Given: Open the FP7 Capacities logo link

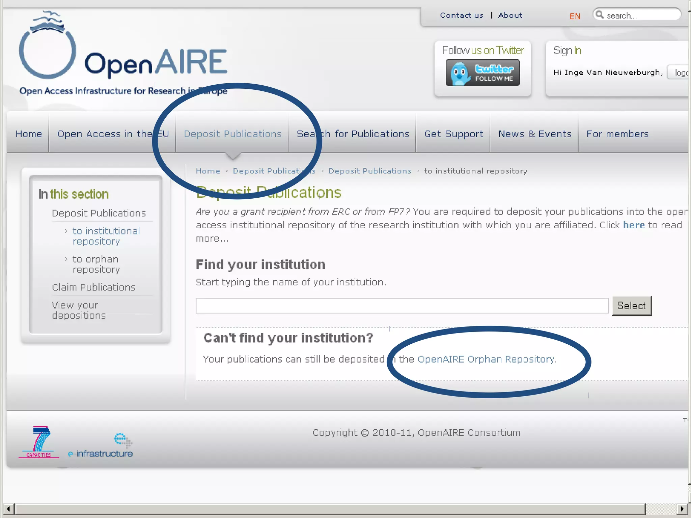Looking at the screenshot, I should [x=39, y=442].
